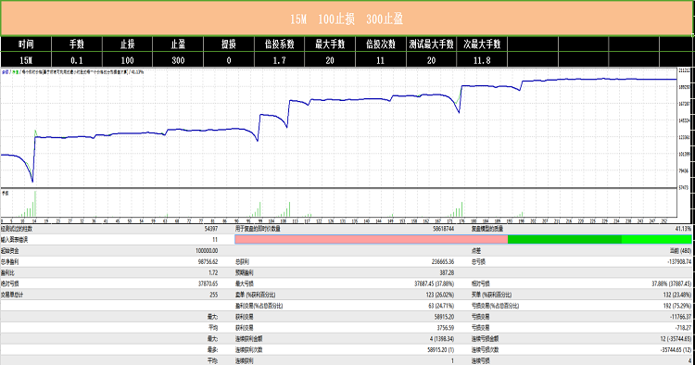Click the 输入图表错误 label
This screenshot has height=365, width=695.
(14, 240)
